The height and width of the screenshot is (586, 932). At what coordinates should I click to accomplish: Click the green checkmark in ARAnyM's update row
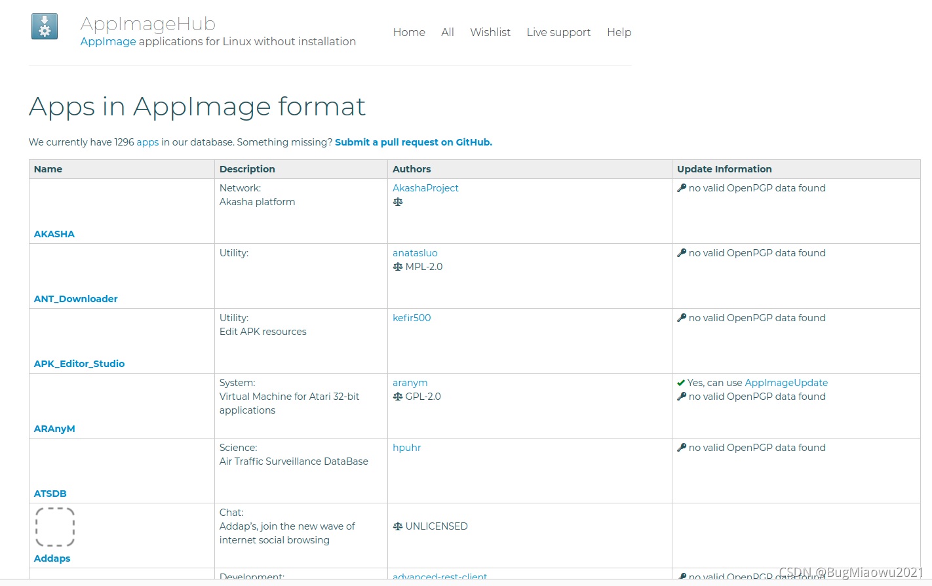pyautogui.click(x=682, y=382)
